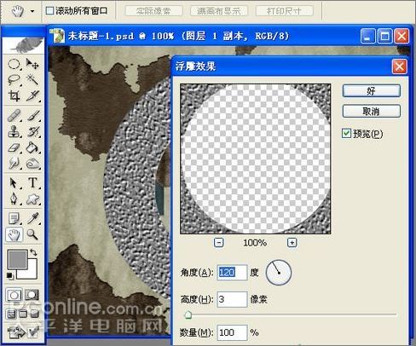
Task: Select the Notes tool
Action: (x=14, y=219)
